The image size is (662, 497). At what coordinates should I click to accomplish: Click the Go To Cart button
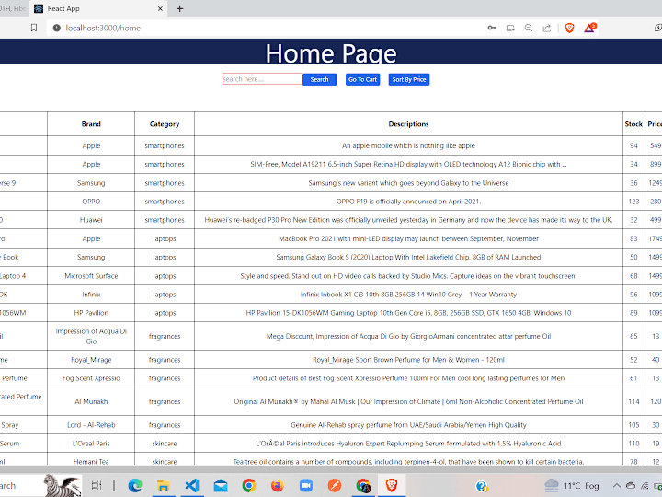[362, 79]
